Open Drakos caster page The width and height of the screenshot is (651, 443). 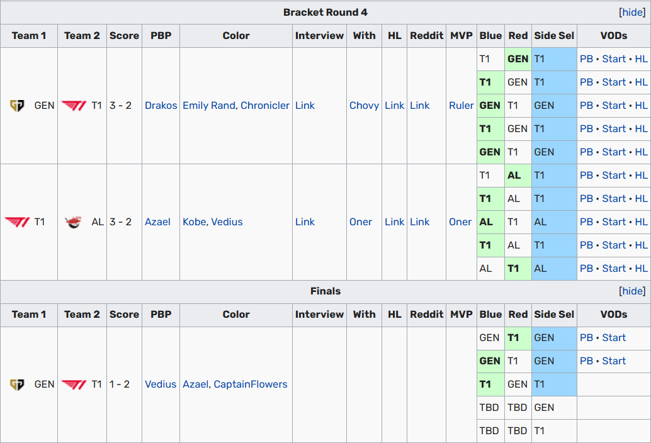[x=161, y=106]
